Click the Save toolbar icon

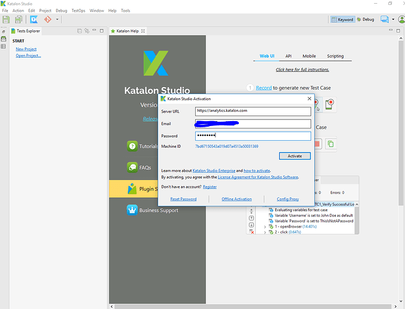[6, 19]
